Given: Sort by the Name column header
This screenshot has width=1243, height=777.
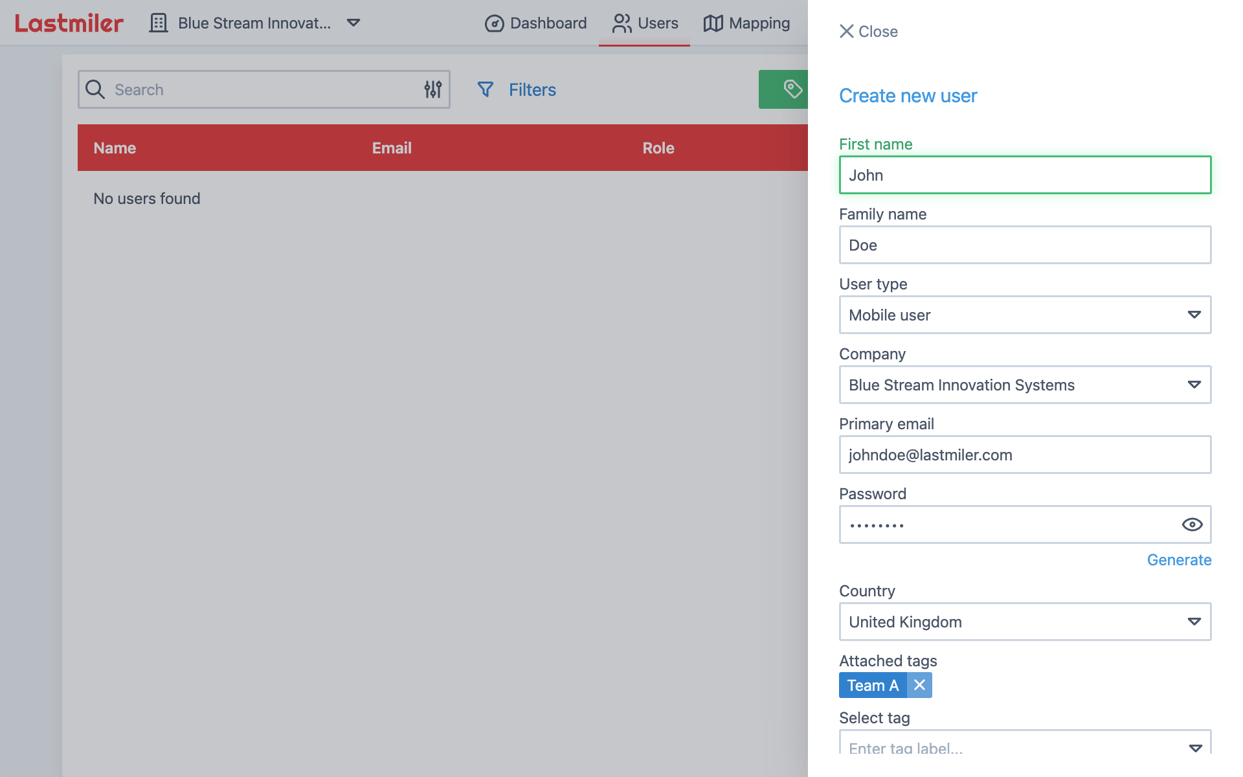Looking at the screenshot, I should pyautogui.click(x=115, y=148).
